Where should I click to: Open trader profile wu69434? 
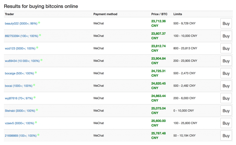pos(22,61)
